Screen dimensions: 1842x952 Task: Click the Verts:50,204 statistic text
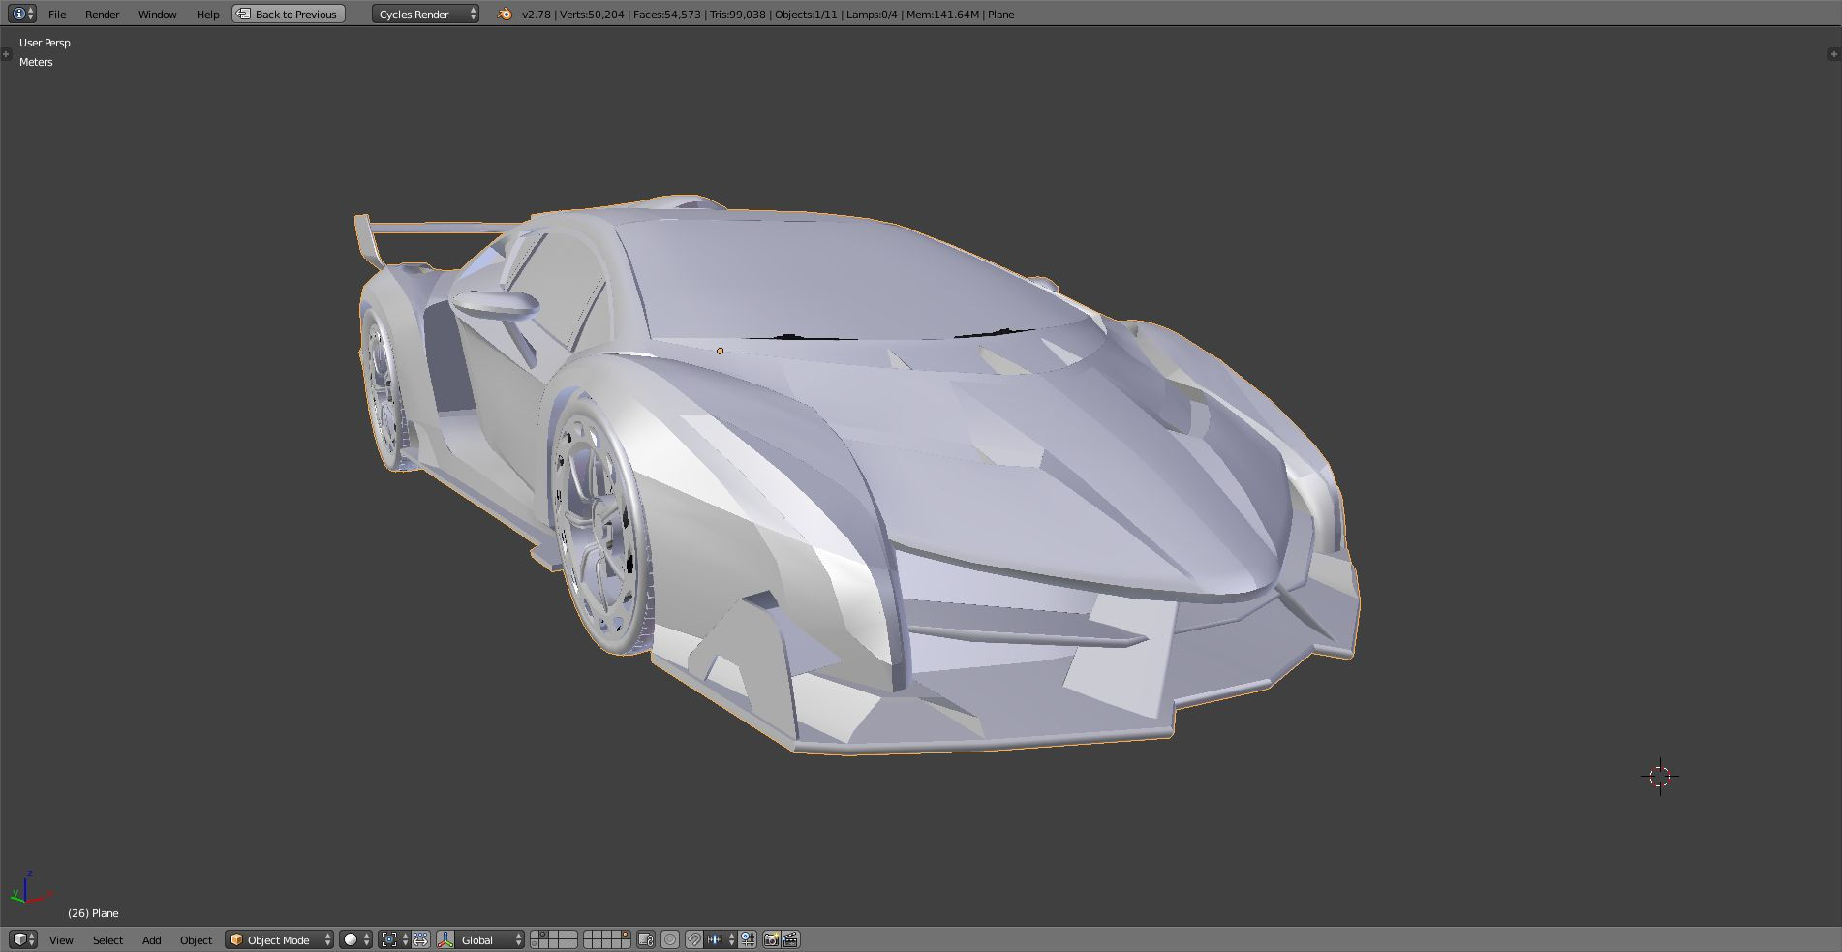pos(592,14)
